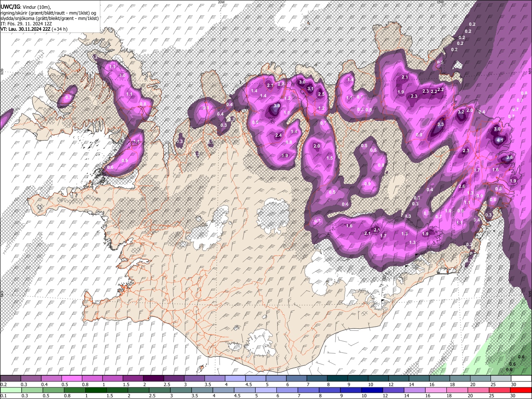Viewport: 532px width, 399px height.
Task: Click the 2.6 precipitation value on the map
Action: point(462,187)
